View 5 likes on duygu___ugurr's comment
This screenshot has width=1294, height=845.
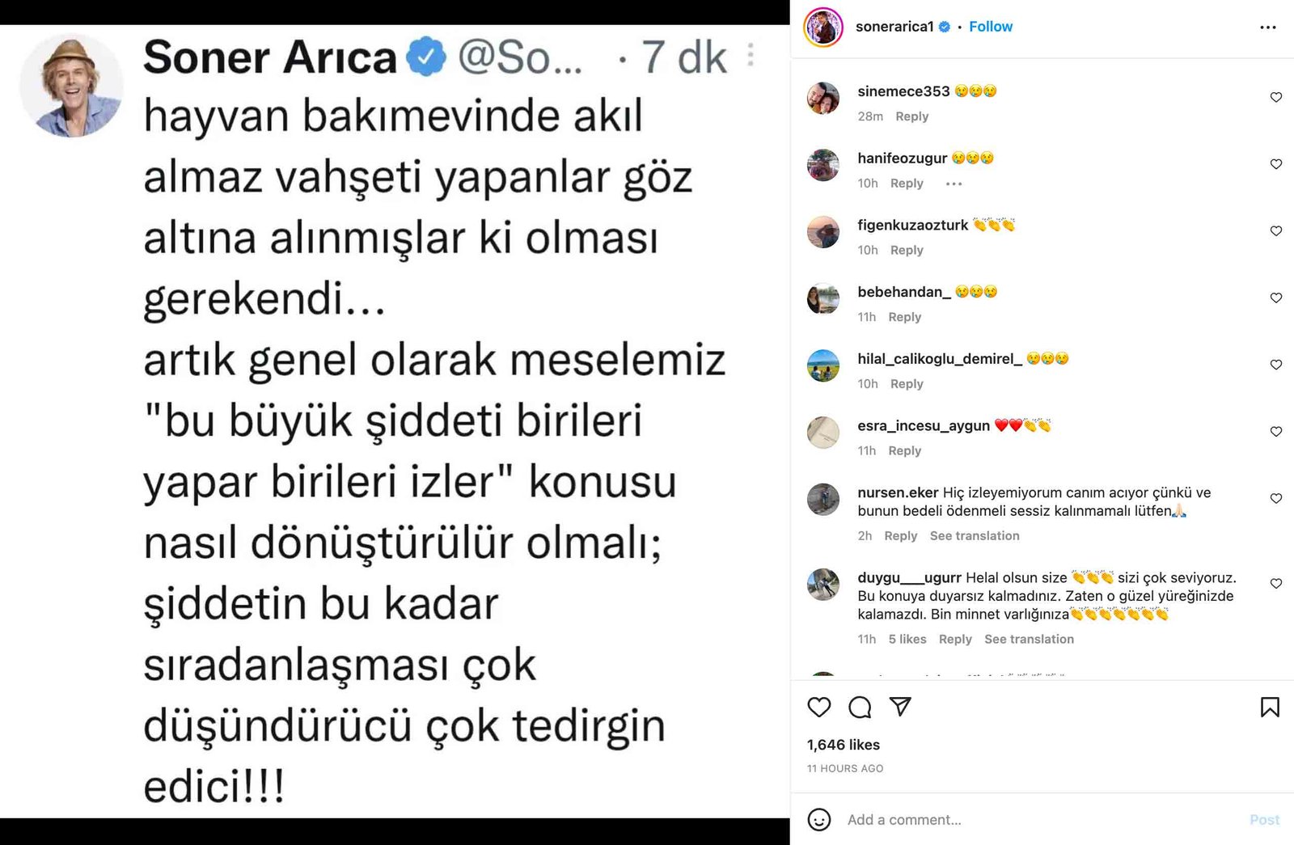pyautogui.click(x=907, y=639)
